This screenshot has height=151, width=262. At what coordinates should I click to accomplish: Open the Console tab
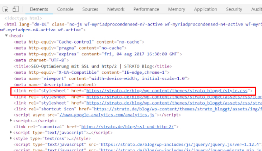65,9
